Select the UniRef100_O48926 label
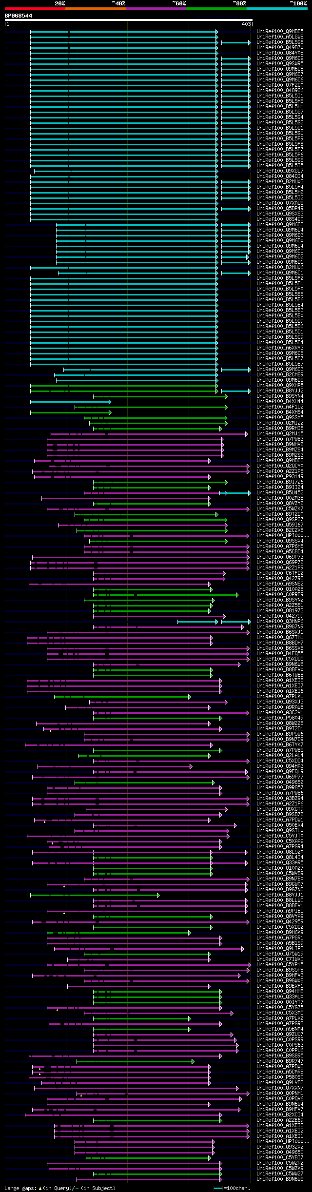 280,90
